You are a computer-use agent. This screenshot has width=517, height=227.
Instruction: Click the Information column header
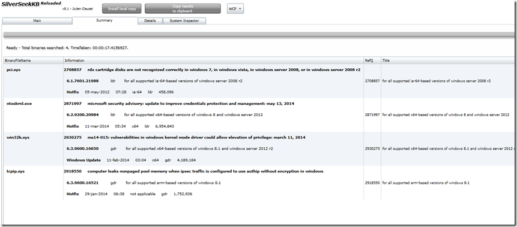coord(213,60)
